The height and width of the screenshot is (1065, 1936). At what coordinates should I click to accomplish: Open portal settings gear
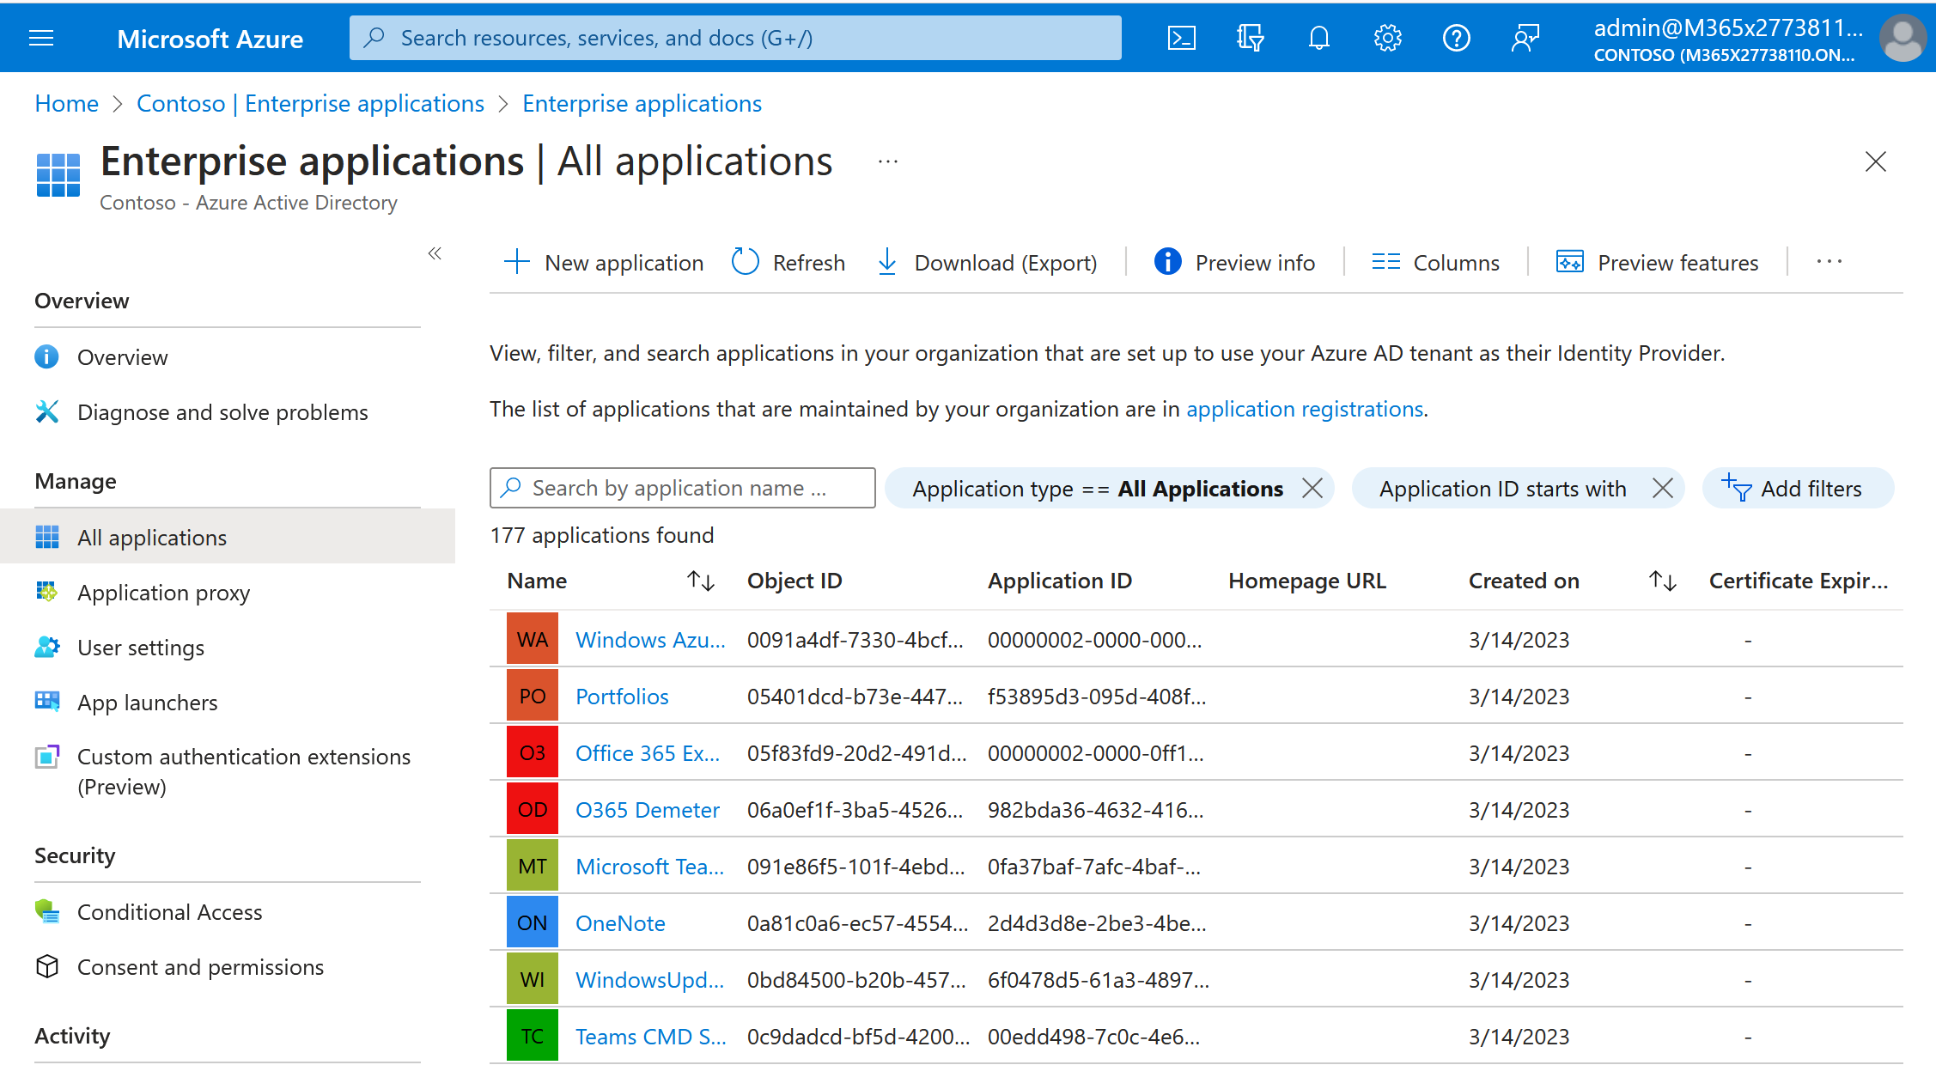pos(1387,38)
